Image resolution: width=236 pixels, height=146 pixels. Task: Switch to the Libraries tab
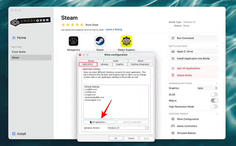(x=105, y=64)
